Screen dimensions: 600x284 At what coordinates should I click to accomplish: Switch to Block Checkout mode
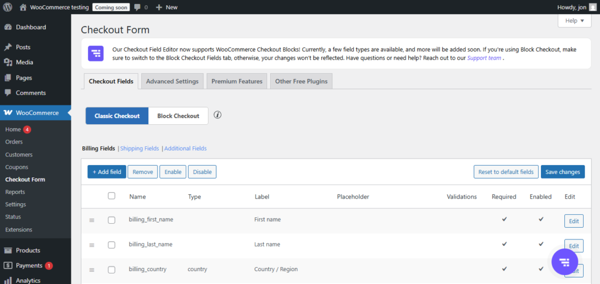pos(178,116)
